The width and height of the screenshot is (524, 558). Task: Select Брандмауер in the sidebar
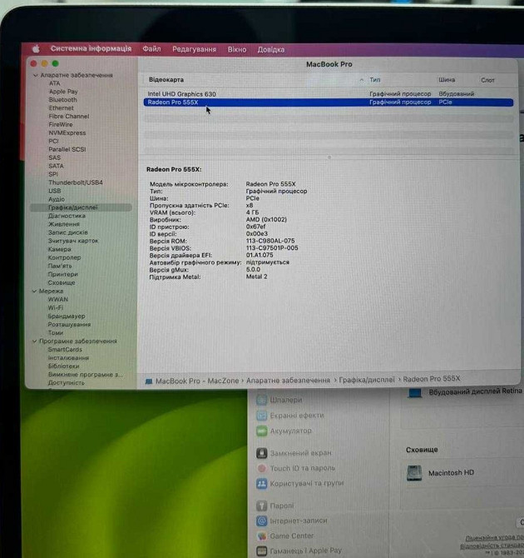[67, 316]
